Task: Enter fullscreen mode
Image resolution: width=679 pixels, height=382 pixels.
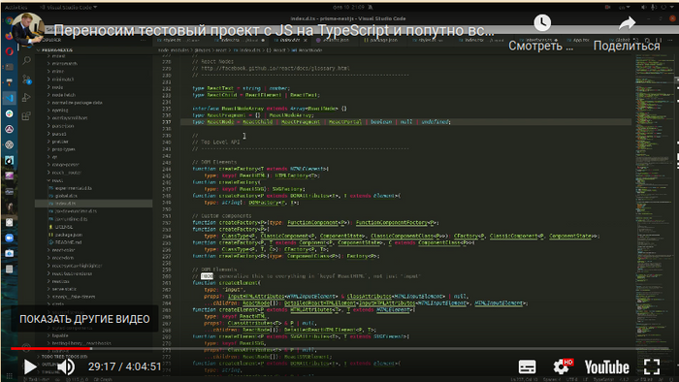Action: coord(652,366)
